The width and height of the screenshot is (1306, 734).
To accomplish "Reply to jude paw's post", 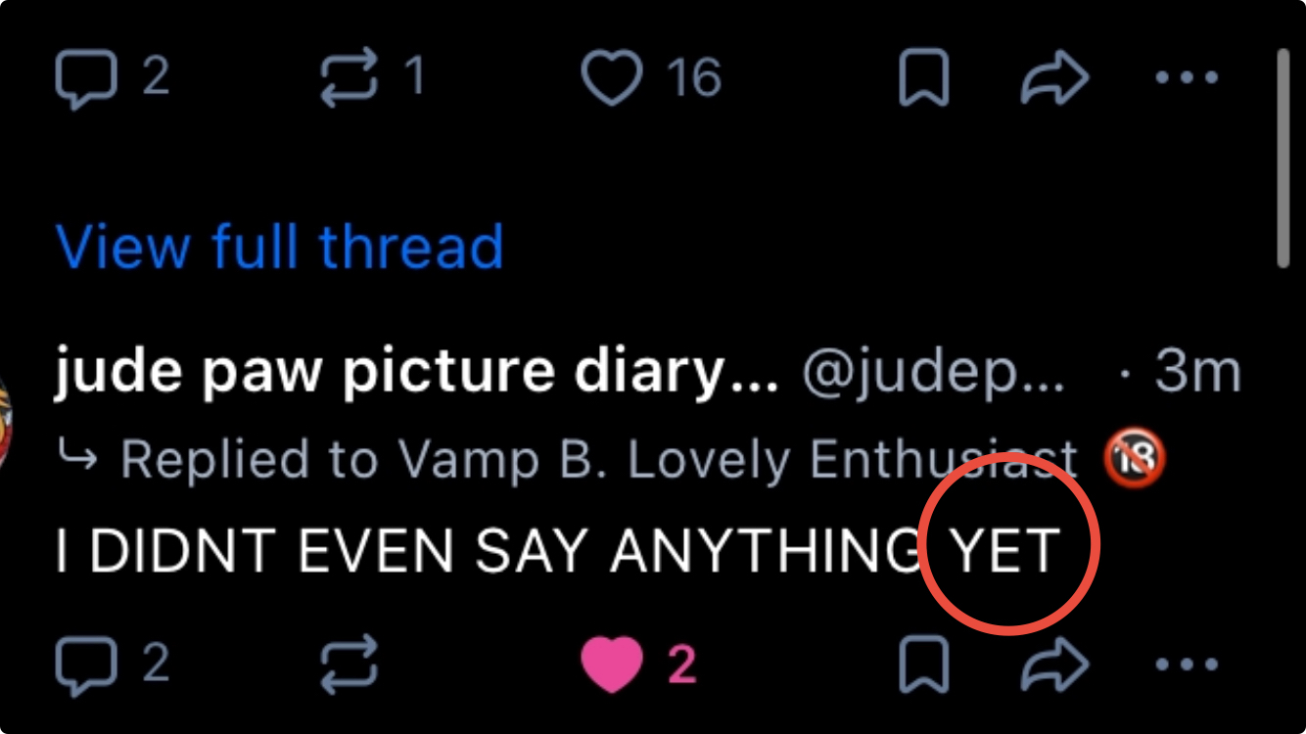I will pyautogui.click(x=86, y=665).
